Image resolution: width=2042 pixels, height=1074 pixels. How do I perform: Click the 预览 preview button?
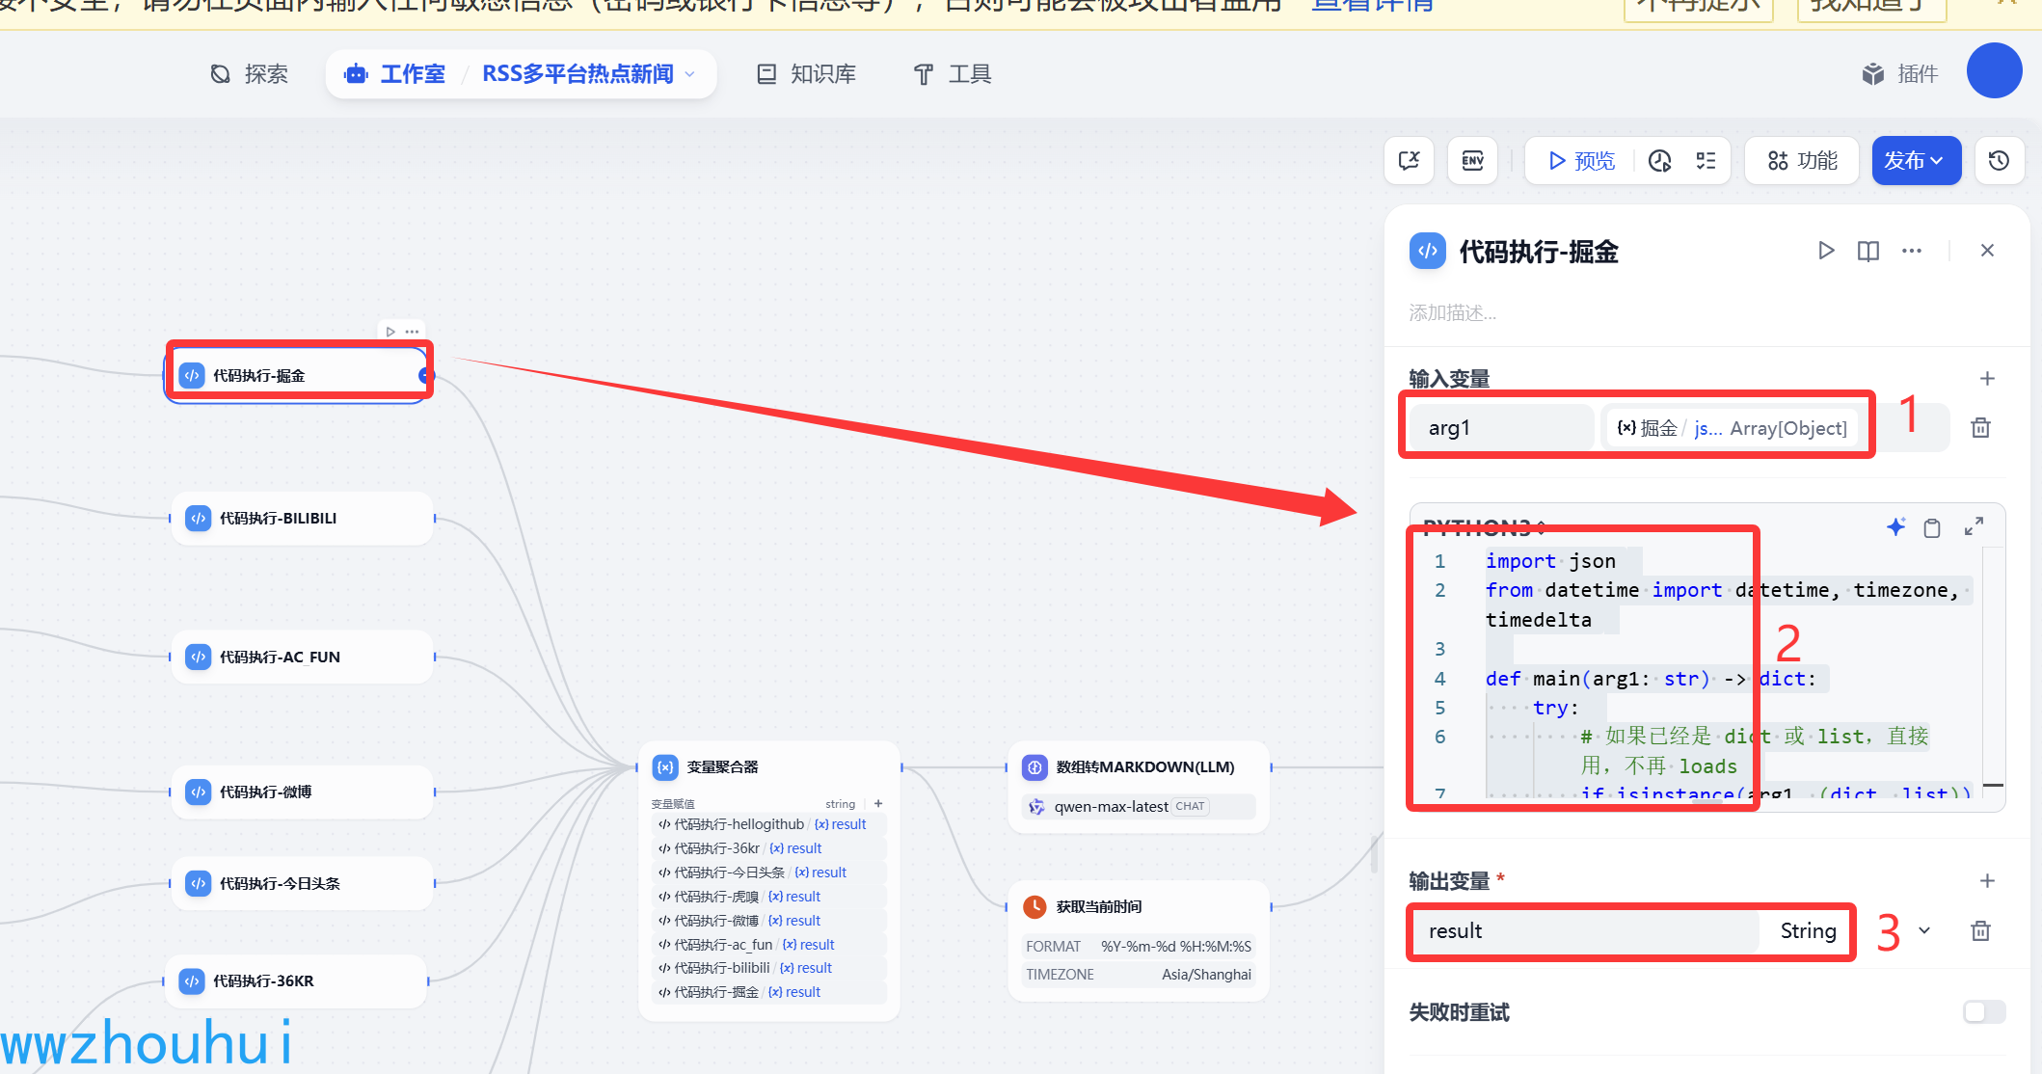1581,161
